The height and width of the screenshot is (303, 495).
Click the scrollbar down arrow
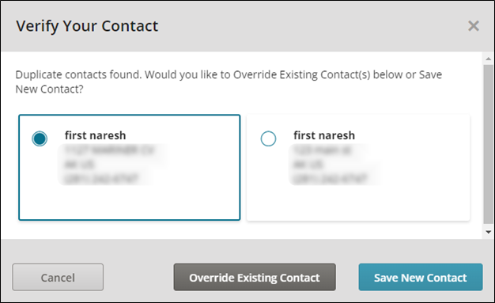point(489,232)
